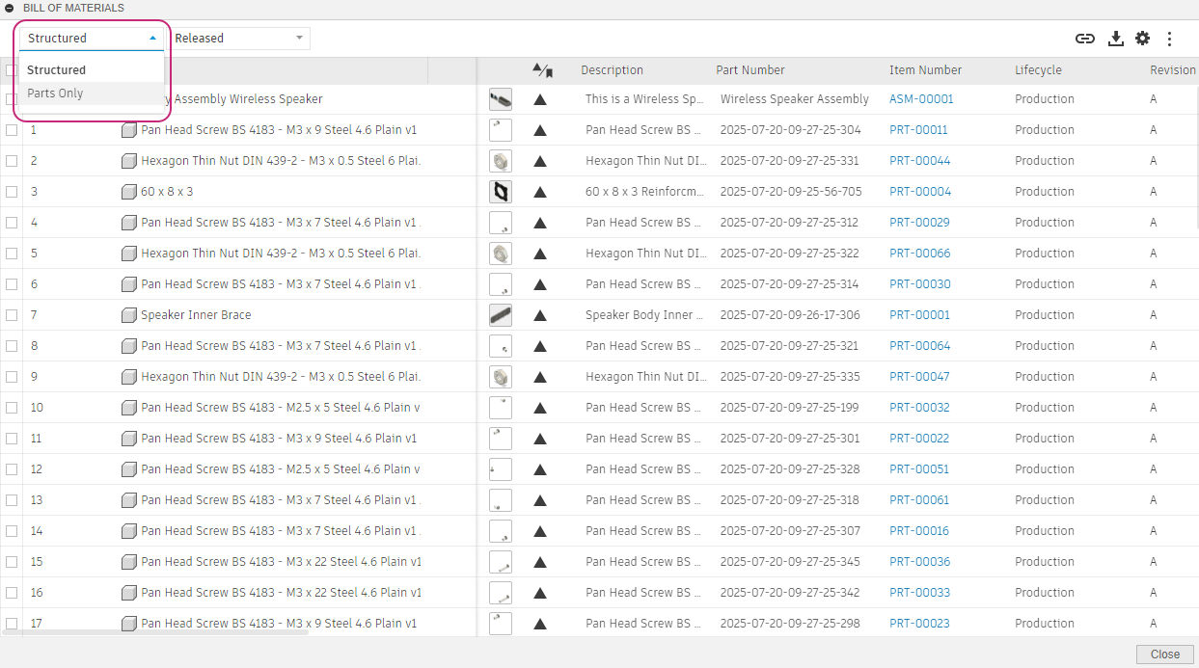Click the copy link icon

click(x=1085, y=39)
